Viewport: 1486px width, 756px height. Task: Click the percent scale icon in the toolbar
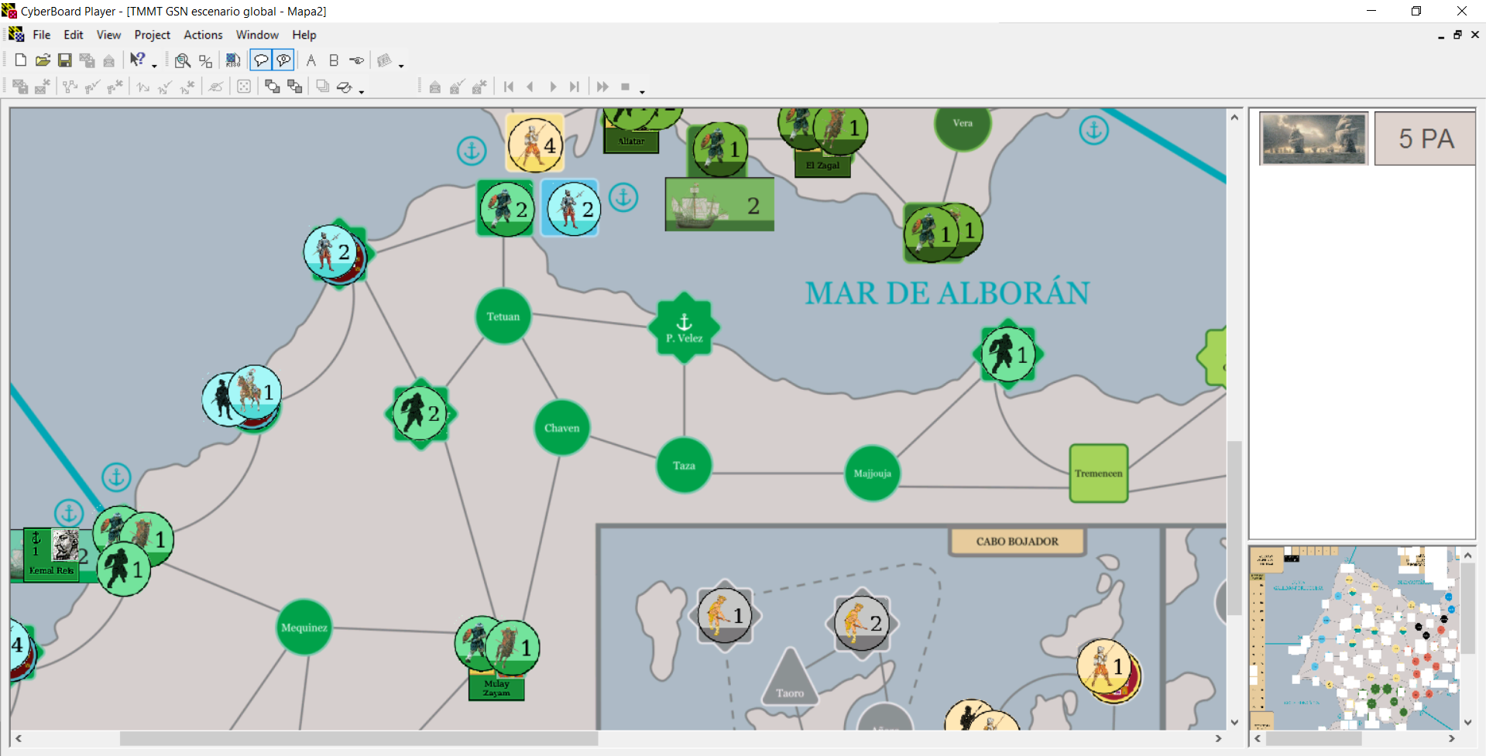point(205,60)
